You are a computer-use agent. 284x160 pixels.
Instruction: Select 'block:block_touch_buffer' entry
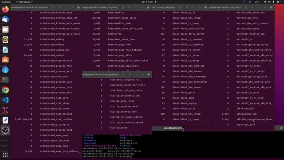pos(188,28)
